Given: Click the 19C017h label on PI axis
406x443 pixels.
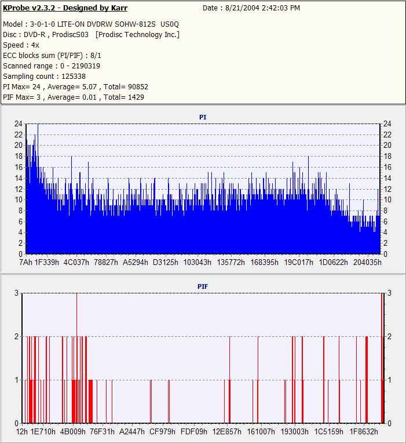Looking at the screenshot, I should point(298,263).
